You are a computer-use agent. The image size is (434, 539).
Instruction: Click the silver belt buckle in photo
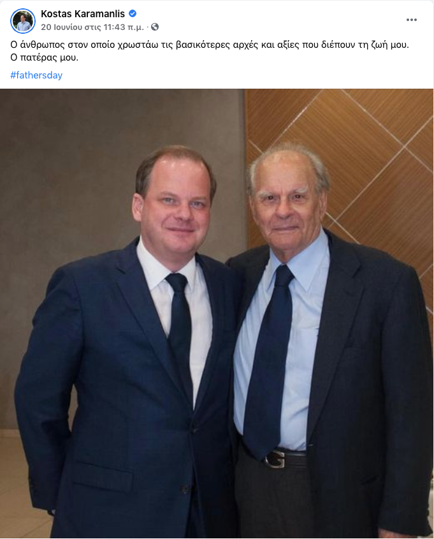pyautogui.click(x=275, y=459)
